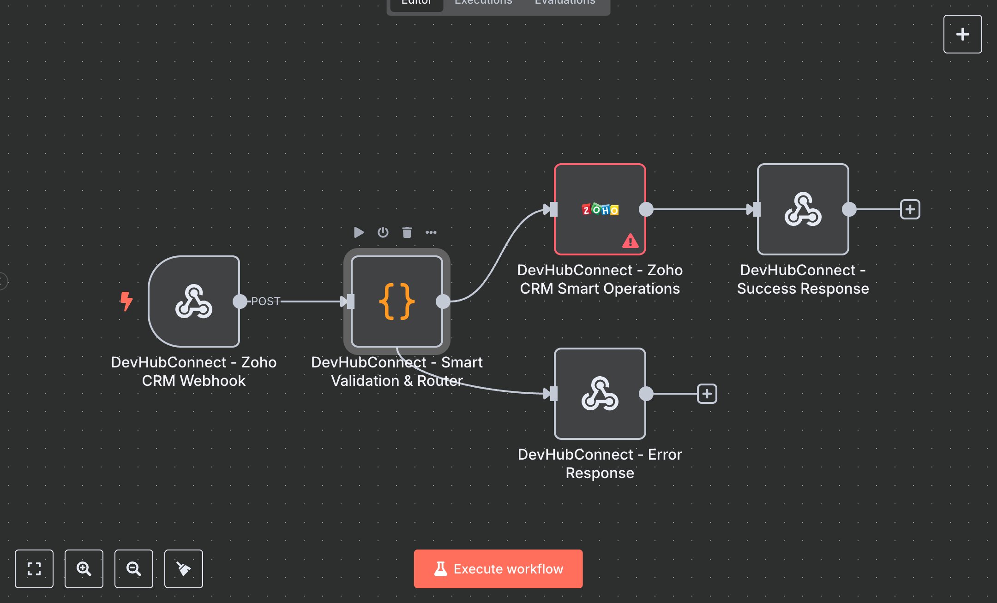Open the add node panel top right

pos(962,34)
